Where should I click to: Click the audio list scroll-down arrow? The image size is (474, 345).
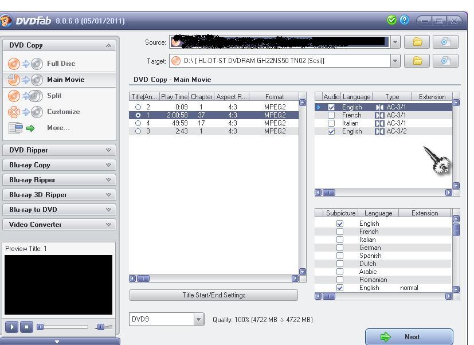[456, 186]
